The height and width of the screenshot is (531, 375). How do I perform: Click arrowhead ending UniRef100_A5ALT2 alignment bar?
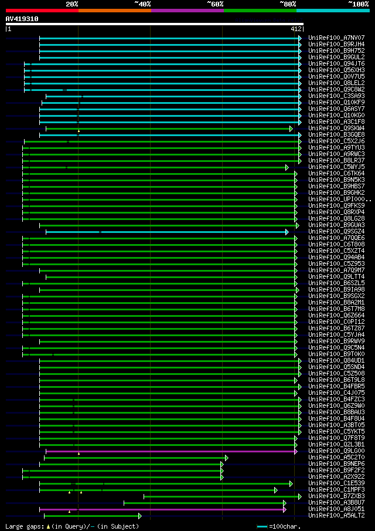[140, 516]
